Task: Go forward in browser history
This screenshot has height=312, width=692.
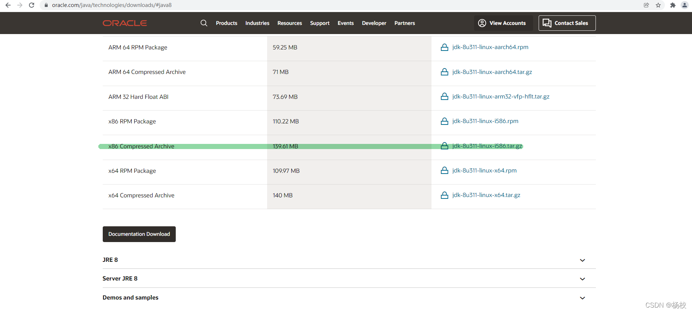Action: point(20,5)
